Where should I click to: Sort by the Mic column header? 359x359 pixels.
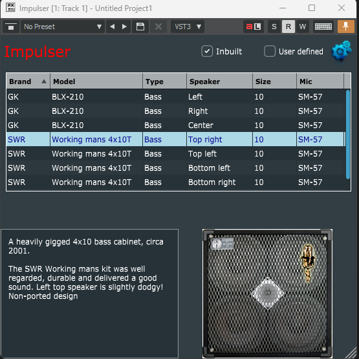(320, 82)
